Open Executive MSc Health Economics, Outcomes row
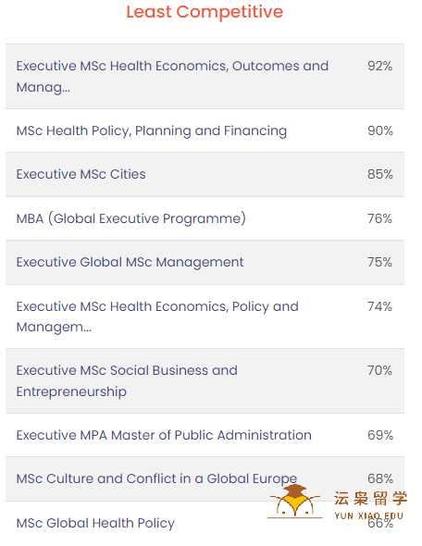Image resolution: width=422 pixels, height=546 pixels. click(x=205, y=76)
